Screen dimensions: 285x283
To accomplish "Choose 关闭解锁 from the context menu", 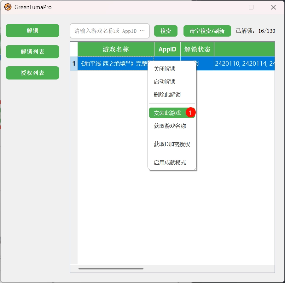I will (172, 69).
